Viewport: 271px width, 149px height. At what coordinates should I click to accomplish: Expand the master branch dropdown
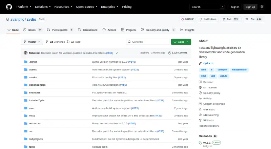point(32,42)
